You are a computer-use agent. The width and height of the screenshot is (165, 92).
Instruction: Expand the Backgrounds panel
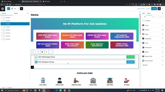pos(153,48)
